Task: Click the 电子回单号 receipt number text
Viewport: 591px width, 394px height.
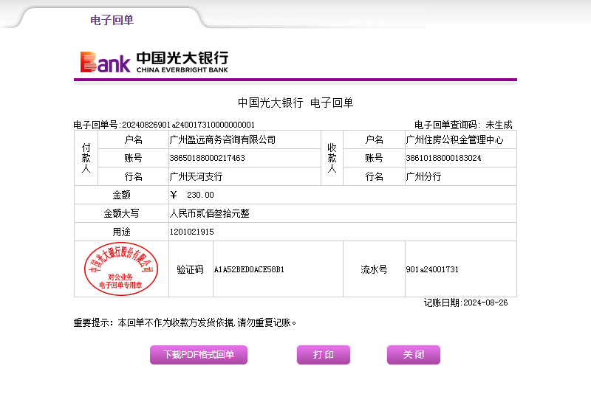Action: [164, 125]
